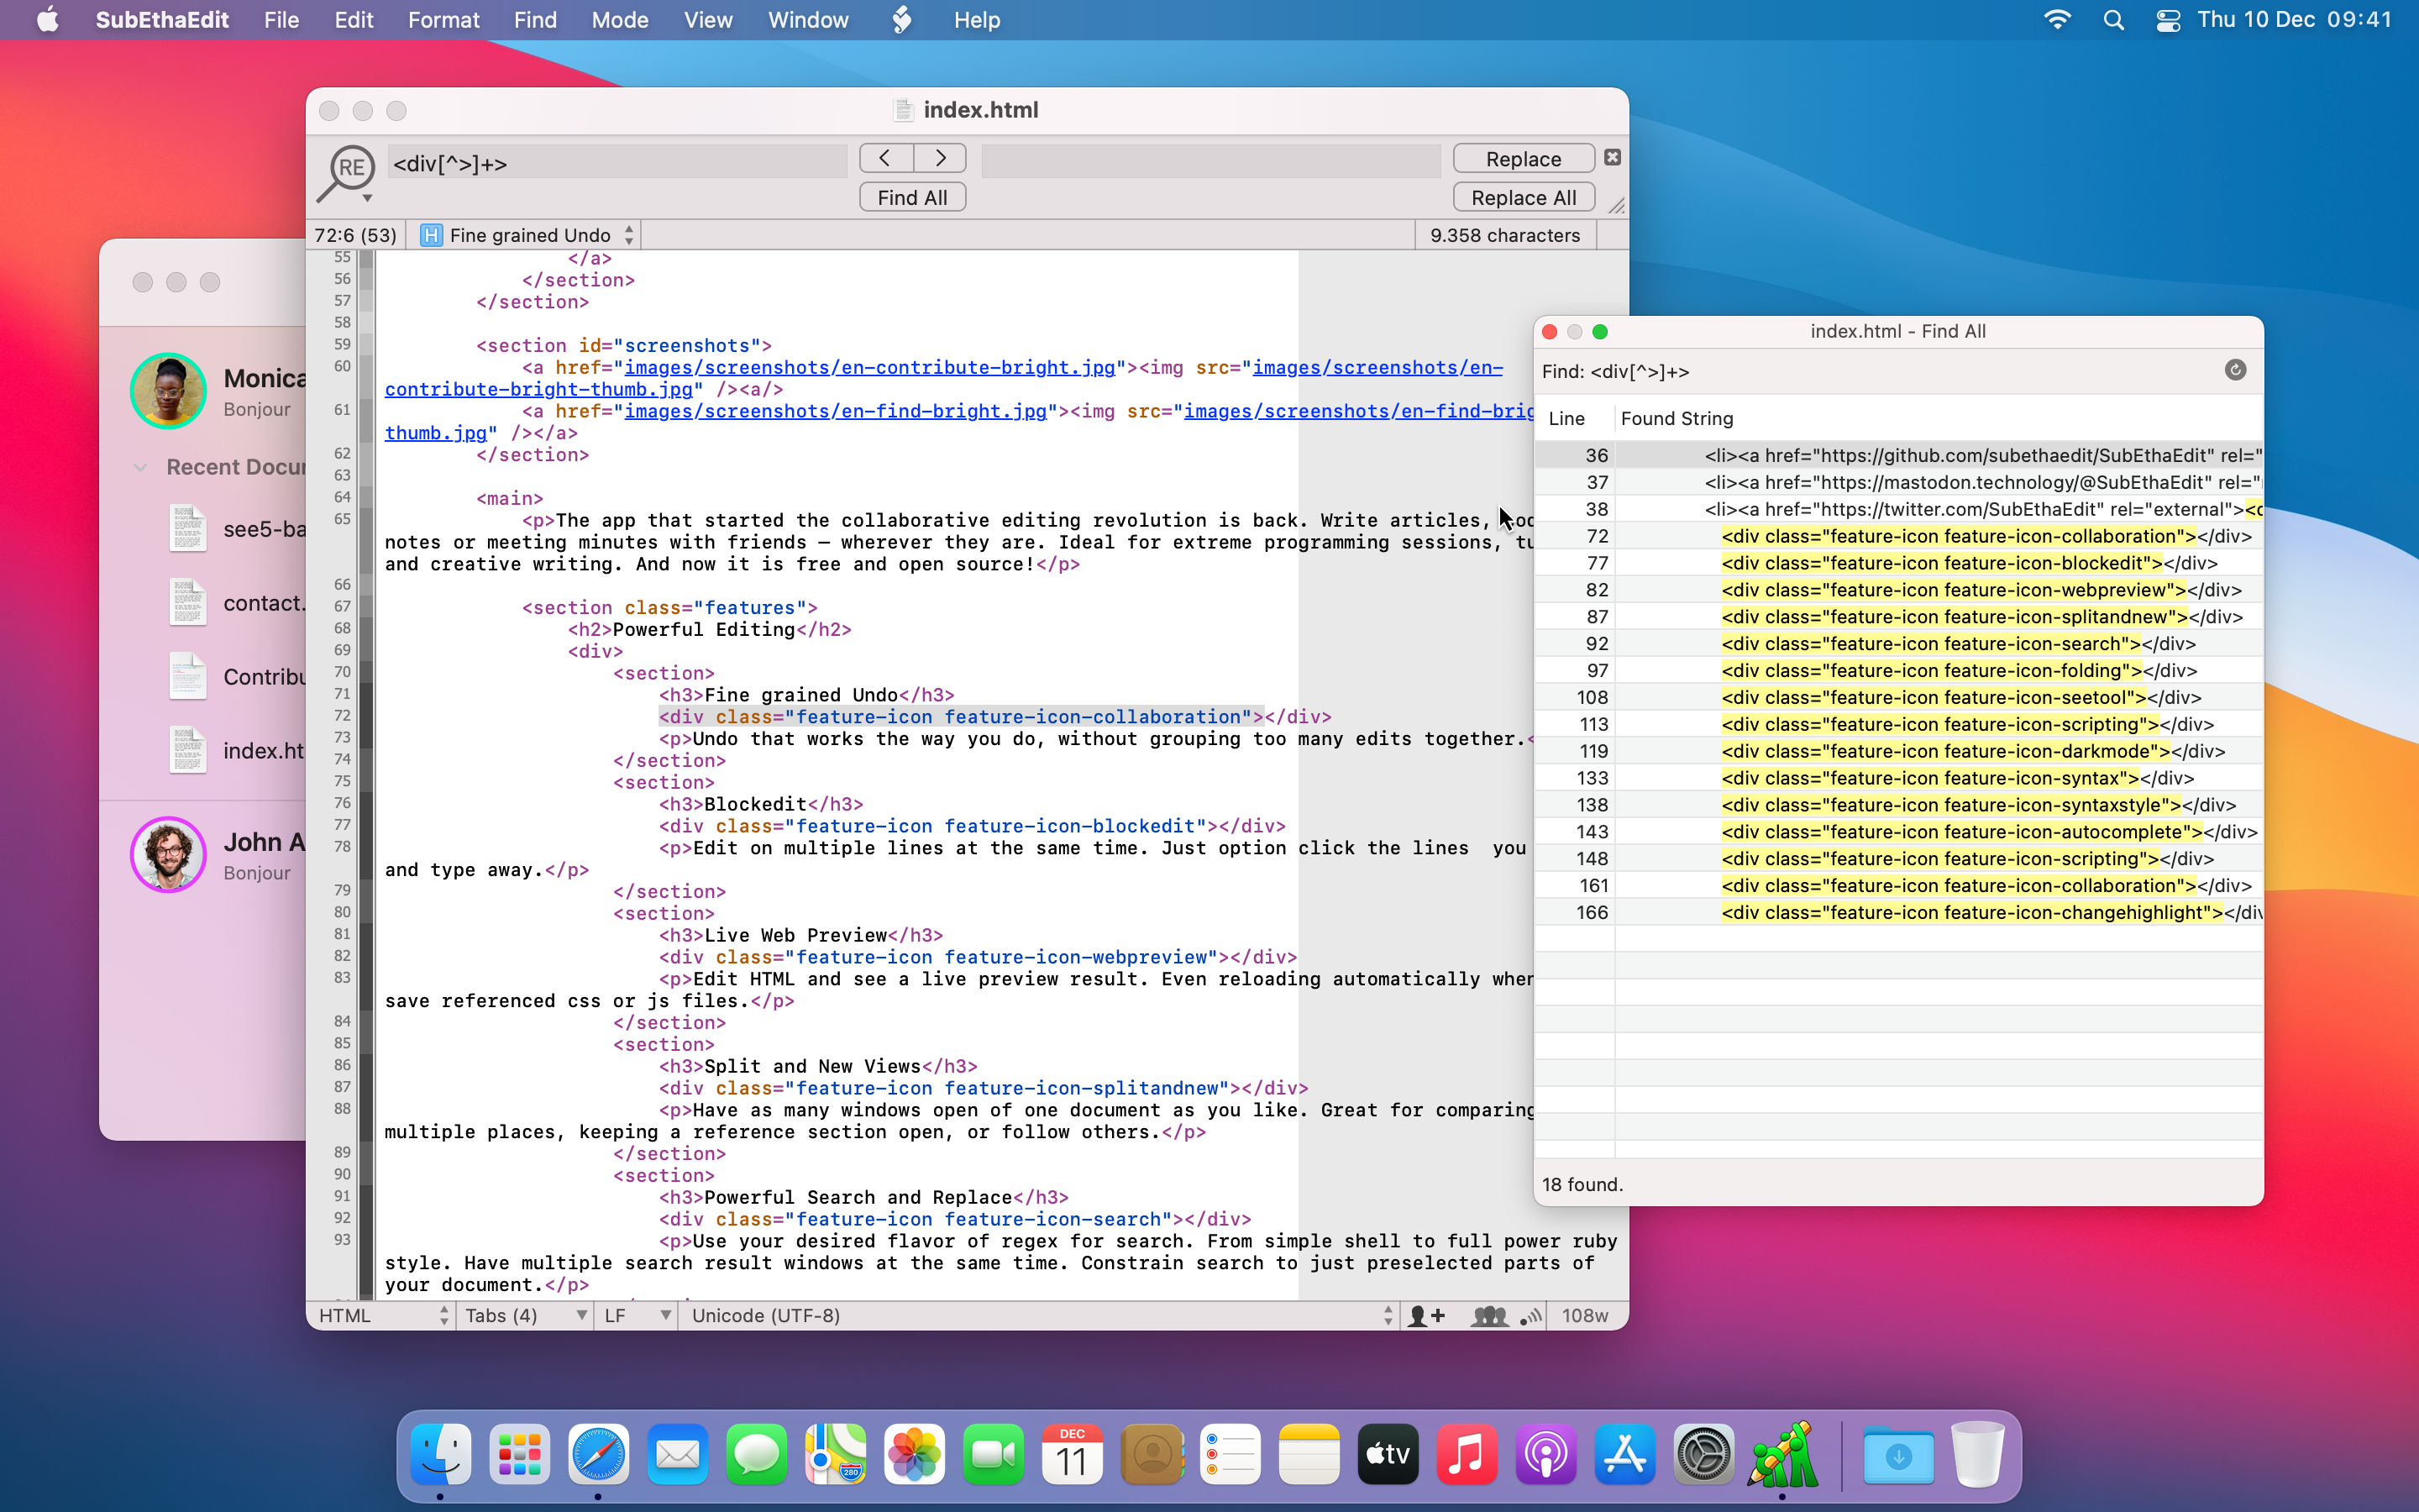Click the H symbol icon beside Fine grained Undo
The height and width of the screenshot is (1512, 2419).
pyautogui.click(x=431, y=235)
